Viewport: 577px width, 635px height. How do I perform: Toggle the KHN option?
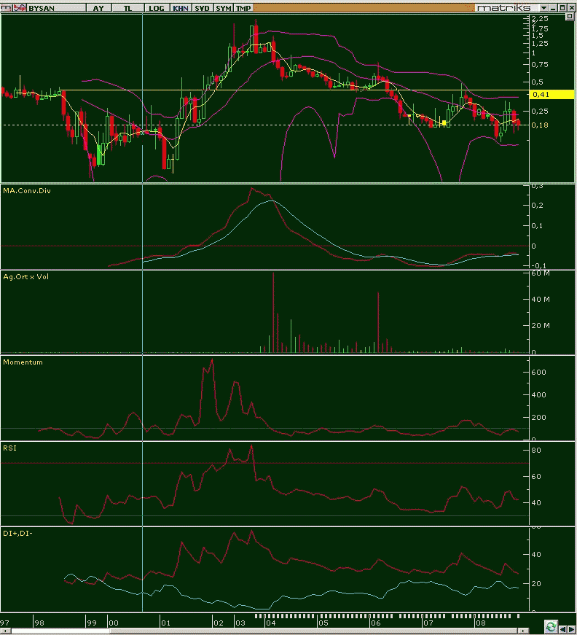[181, 8]
